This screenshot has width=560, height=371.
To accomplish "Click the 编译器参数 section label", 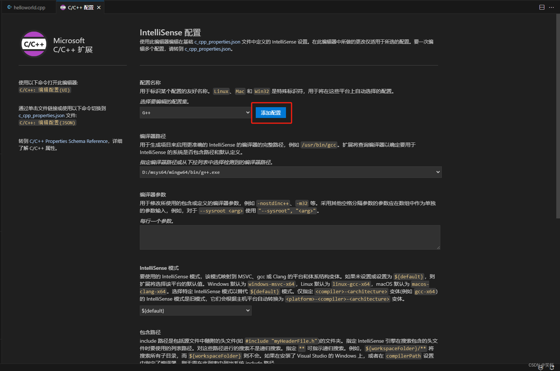I will pos(153,195).
